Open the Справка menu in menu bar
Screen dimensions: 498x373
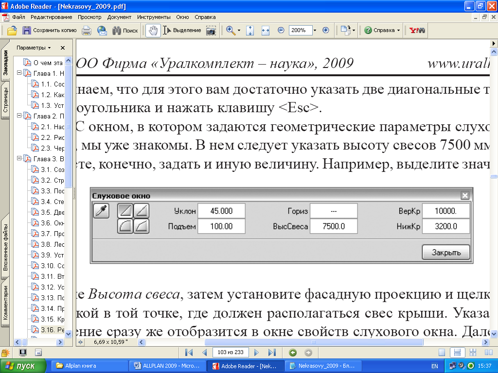[x=205, y=17]
